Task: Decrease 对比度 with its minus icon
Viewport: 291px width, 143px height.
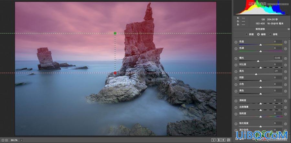Action: point(236,65)
